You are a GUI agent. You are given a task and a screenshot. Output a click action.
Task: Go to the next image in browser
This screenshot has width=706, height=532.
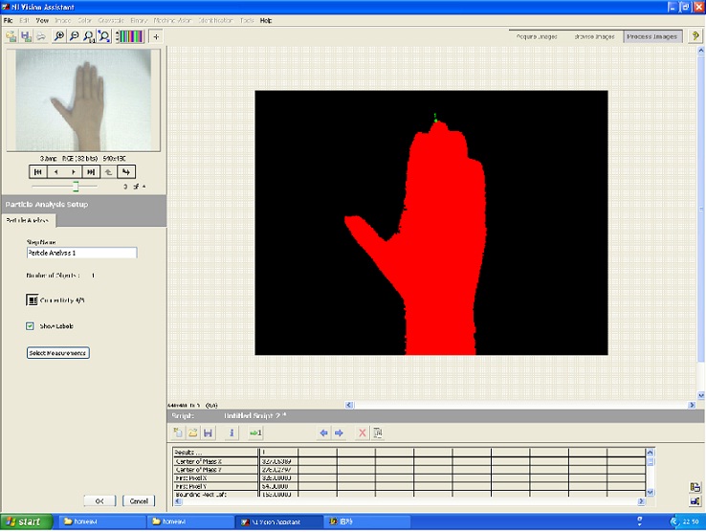click(x=74, y=172)
